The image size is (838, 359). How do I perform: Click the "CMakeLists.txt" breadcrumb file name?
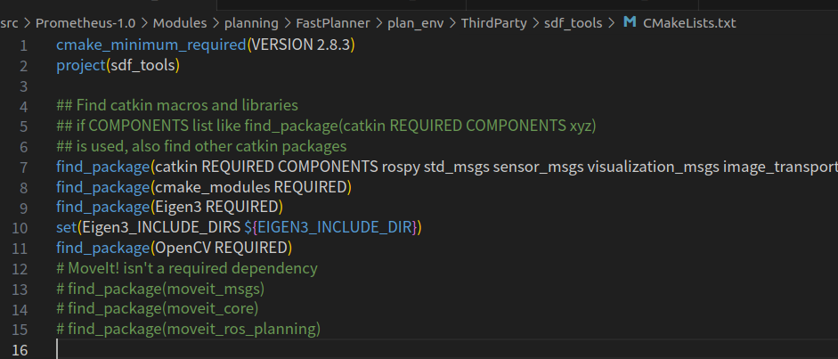[689, 23]
